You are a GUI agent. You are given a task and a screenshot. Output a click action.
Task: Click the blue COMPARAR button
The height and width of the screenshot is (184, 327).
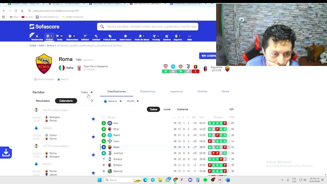(x=208, y=56)
